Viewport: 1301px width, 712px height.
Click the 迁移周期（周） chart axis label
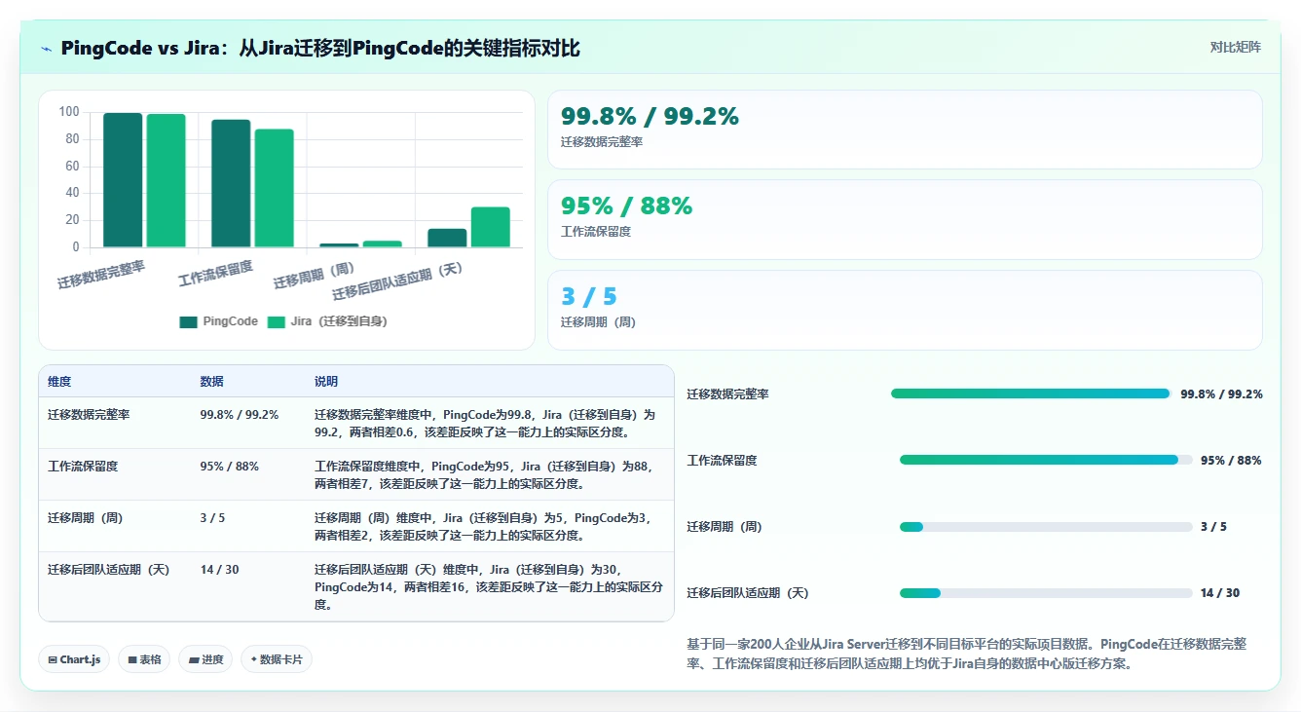315,275
